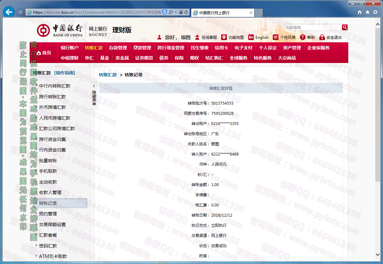Image resolution: width=383 pixels, height=264 pixels.
Task: Click the refresh icon in address bar
Action: coord(186,12)
